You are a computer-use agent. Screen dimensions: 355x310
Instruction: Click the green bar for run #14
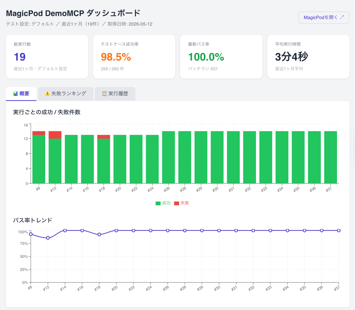point(71,159)
